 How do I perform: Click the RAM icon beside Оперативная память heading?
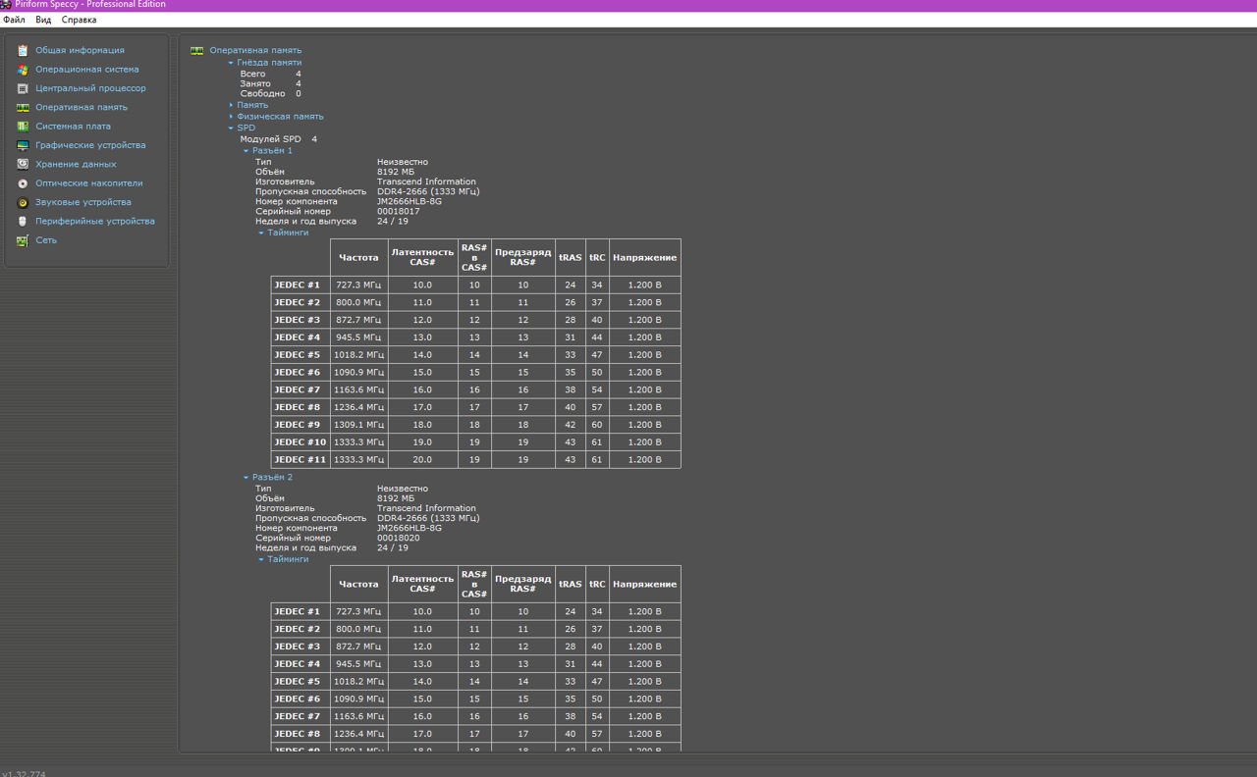pos(197,51)
